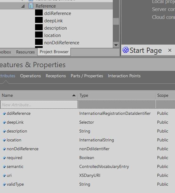Screen dimensions: 175x193
Task: Click the validType attribute diamond icon
Action: coord(4,184)
